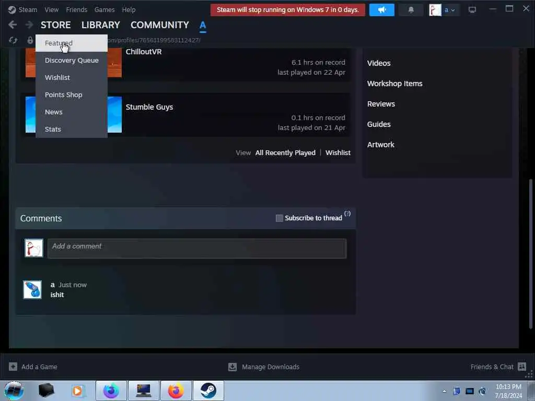Click the Manage Downloads arrow icon
This screenshot has height=401, width=535.
click(x=232, y=367)
